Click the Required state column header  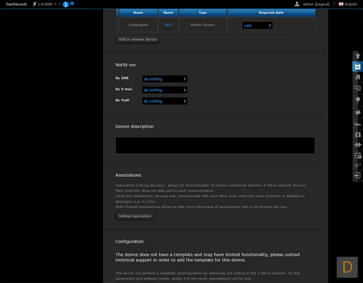(271, 13)
